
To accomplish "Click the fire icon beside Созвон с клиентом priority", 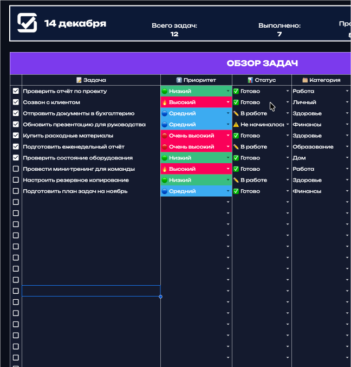I will (x=165, y=102).
